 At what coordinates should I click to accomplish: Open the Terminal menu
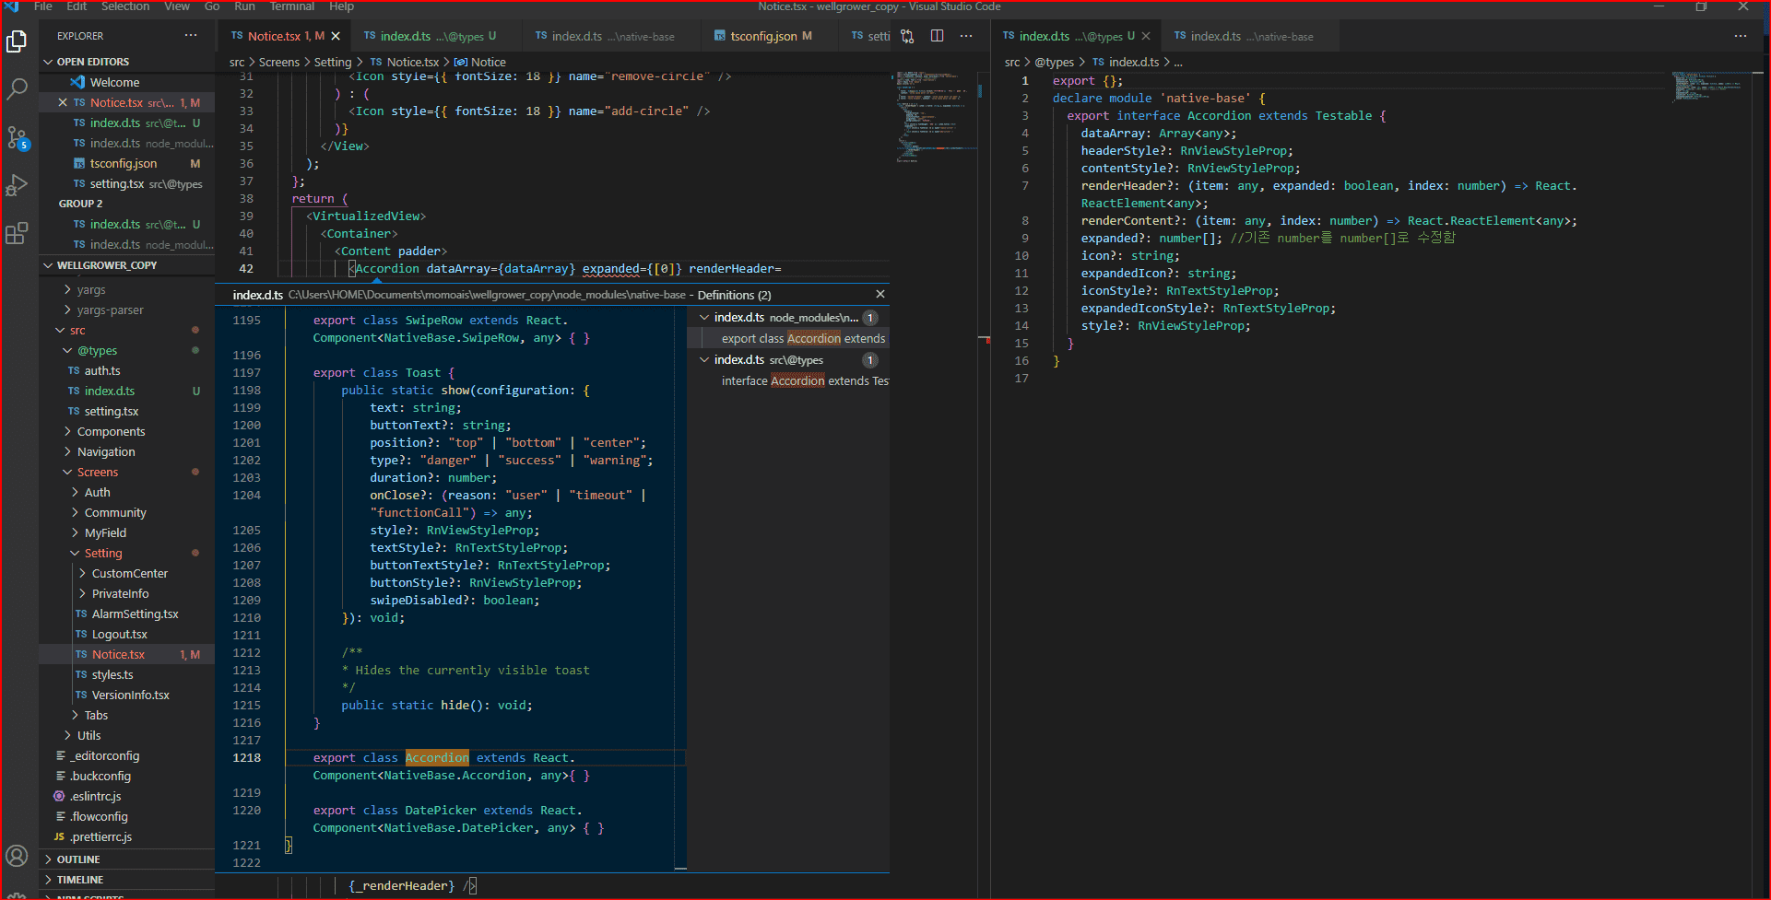click(291, 6)
